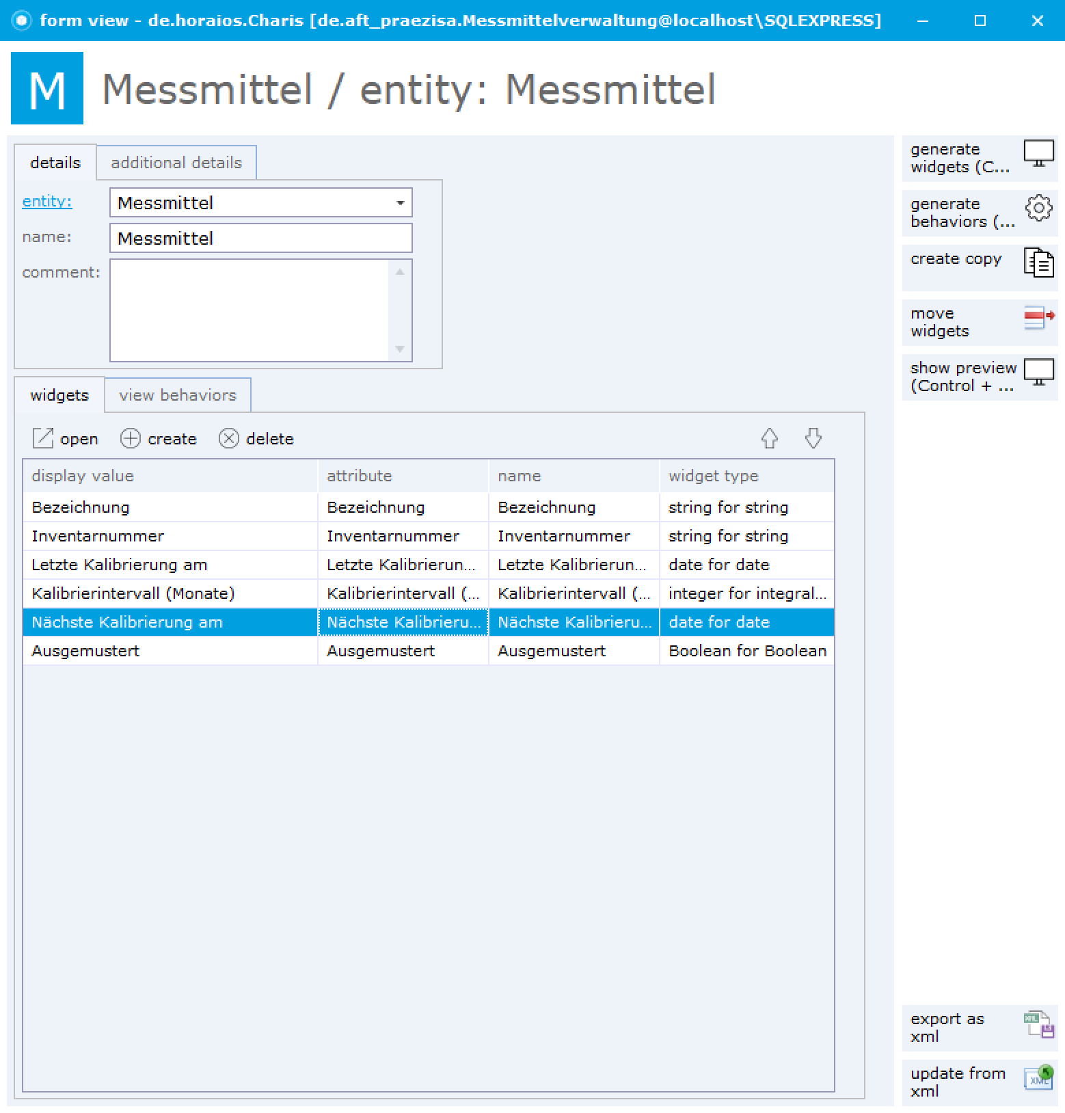Move selected widget up with arrow
The height and width of the screenshot is (1113, 1065).
(x=770, y=438)
